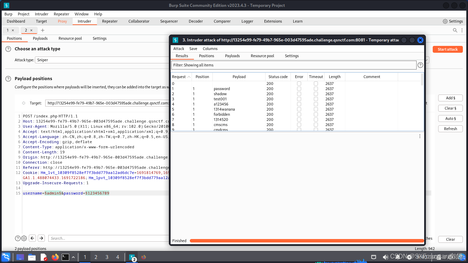Launch the Firefox taskbar launcher

(x=55, y=257)
